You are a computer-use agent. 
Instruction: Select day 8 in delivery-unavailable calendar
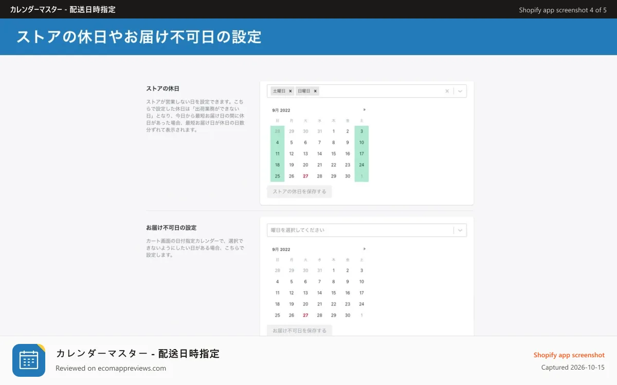coord(333,282)
